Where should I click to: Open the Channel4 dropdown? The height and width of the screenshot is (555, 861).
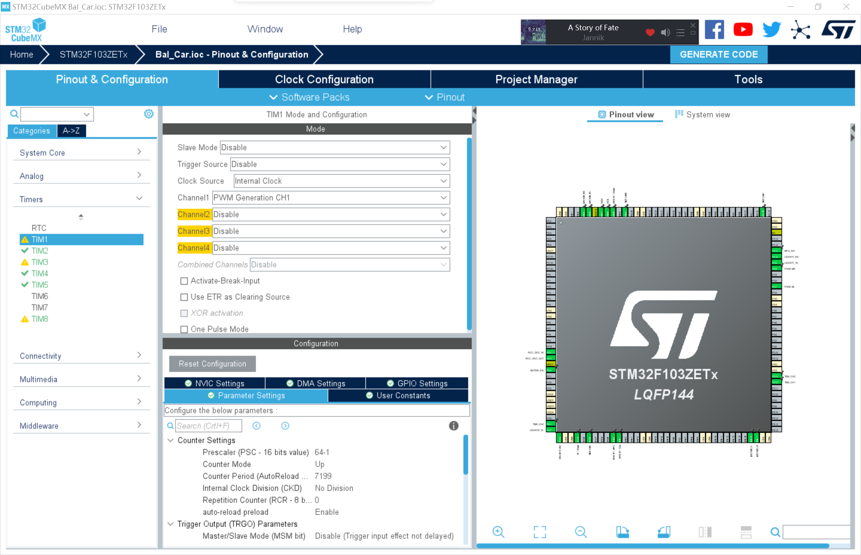click(331, 248)
